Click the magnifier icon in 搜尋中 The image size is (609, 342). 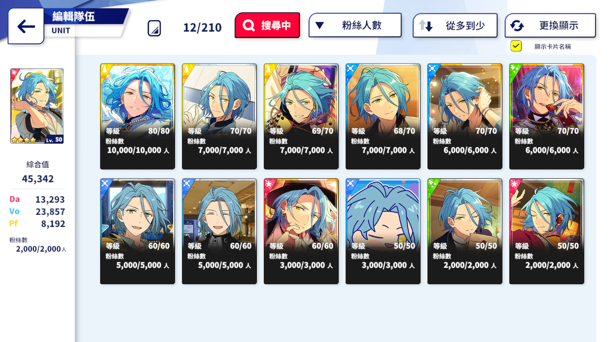pyautogui.click(x=249, y=25)
